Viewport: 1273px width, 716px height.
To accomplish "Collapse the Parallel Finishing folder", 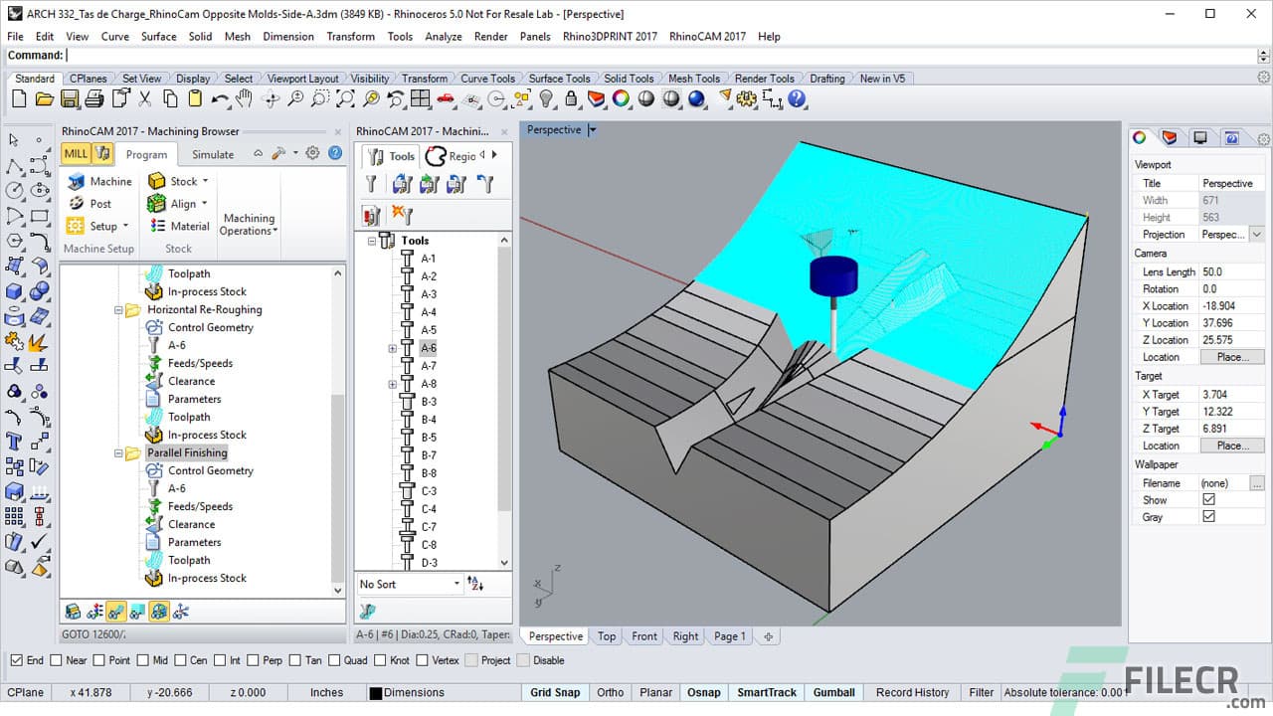I will [118, 452].
